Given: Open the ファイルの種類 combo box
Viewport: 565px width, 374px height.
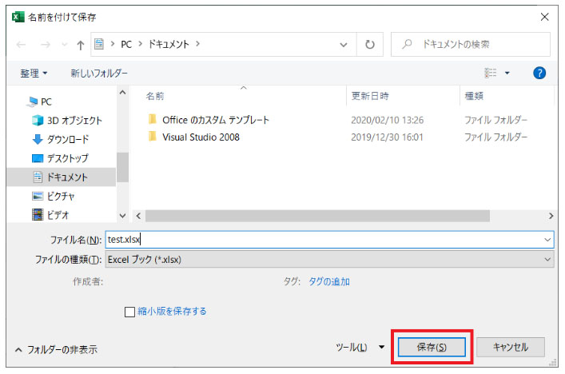Looking at the screenshot, I should pyautogui.click(x=329, y=260).
